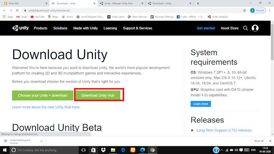Viewport: 274px width, 154px height.
Task: Open the Microsoft Store taskbar icon
Action: [x=93, y=150]
